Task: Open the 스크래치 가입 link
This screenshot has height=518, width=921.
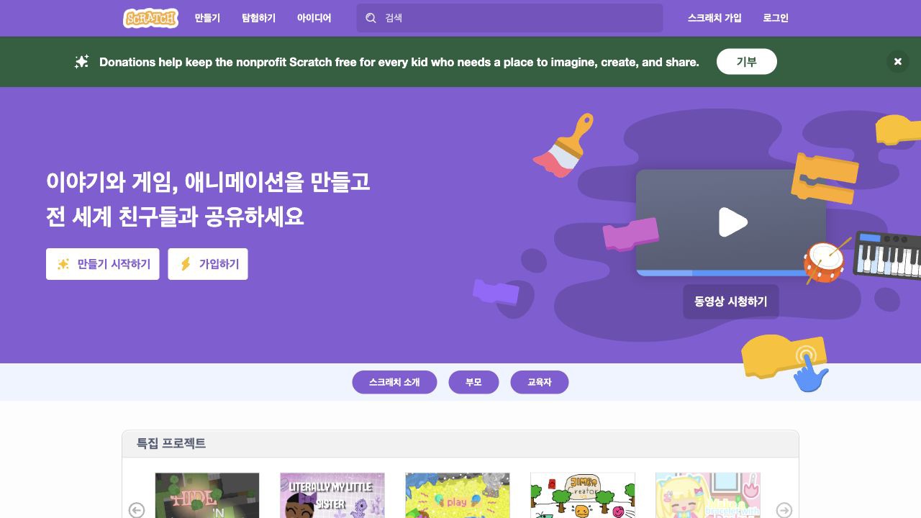Action: pos(714,18)
